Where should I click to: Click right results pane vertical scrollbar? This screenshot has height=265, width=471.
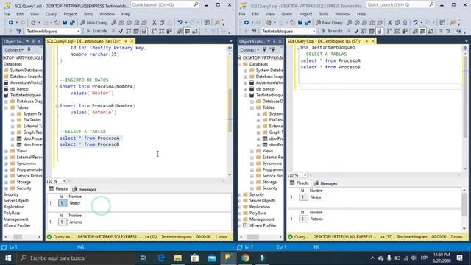(464, 209)
